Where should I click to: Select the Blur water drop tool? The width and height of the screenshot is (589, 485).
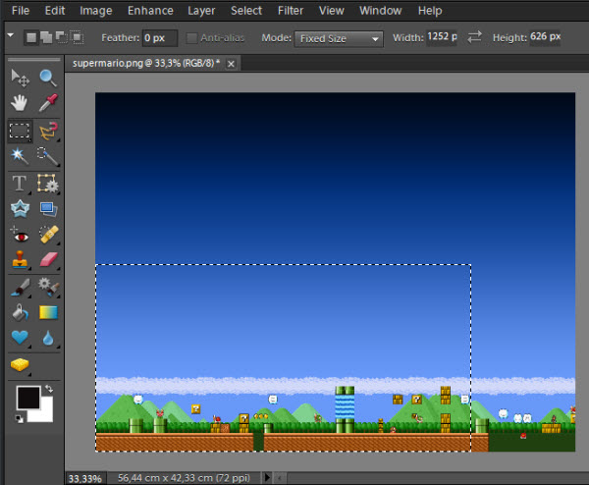click(48, 338)
